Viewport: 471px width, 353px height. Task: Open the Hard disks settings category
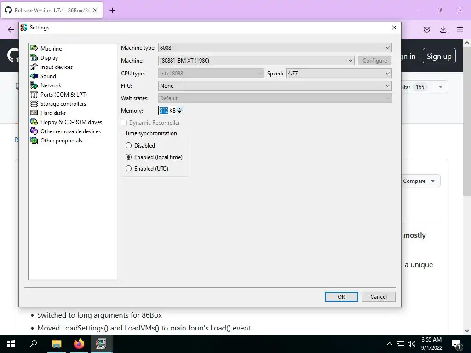pyautogui.click(x=53, y=113)
